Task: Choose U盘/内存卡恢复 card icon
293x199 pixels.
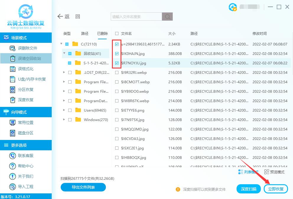Action: click(x=12, y=79)
